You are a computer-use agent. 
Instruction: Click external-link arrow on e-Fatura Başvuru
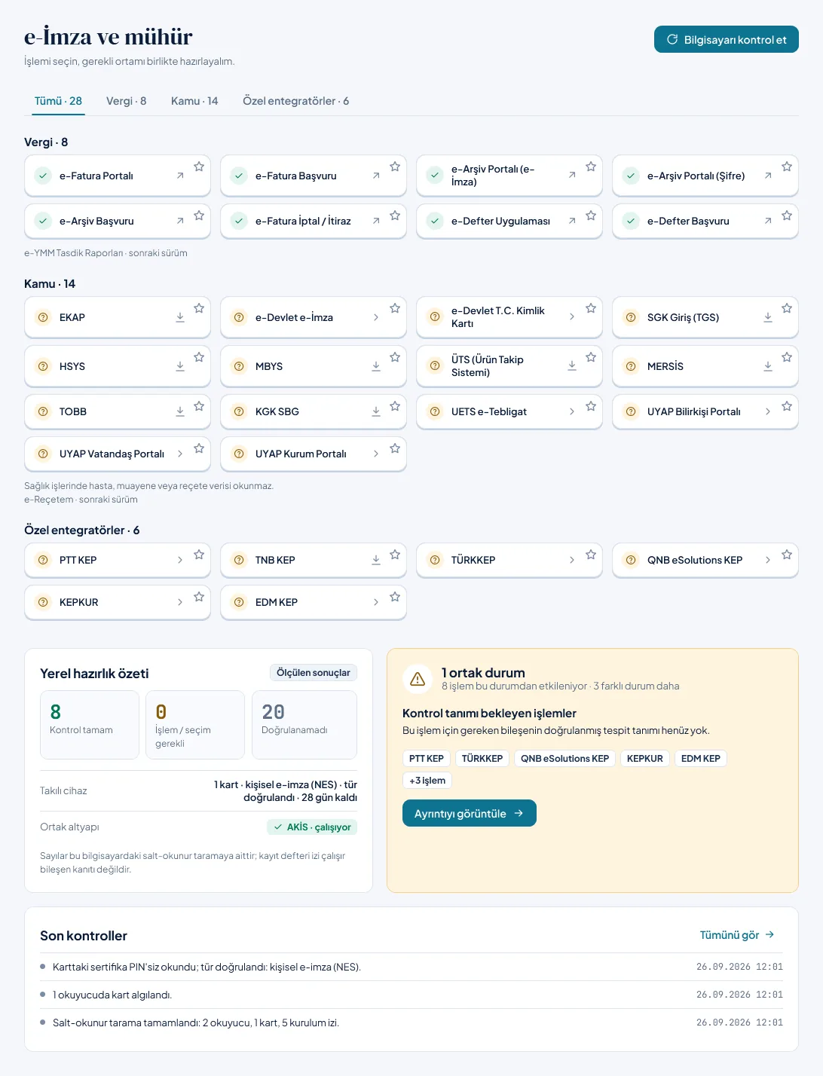pos(376,176)
